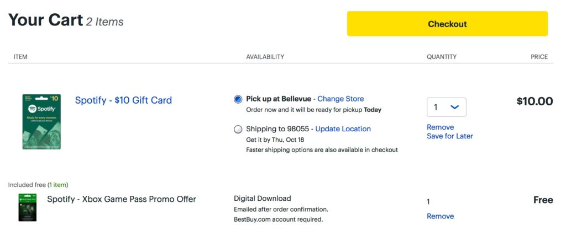Select the Pick up at Bellevue radio option
This screenshot has width=566, height=241.
tap(238, 99)
